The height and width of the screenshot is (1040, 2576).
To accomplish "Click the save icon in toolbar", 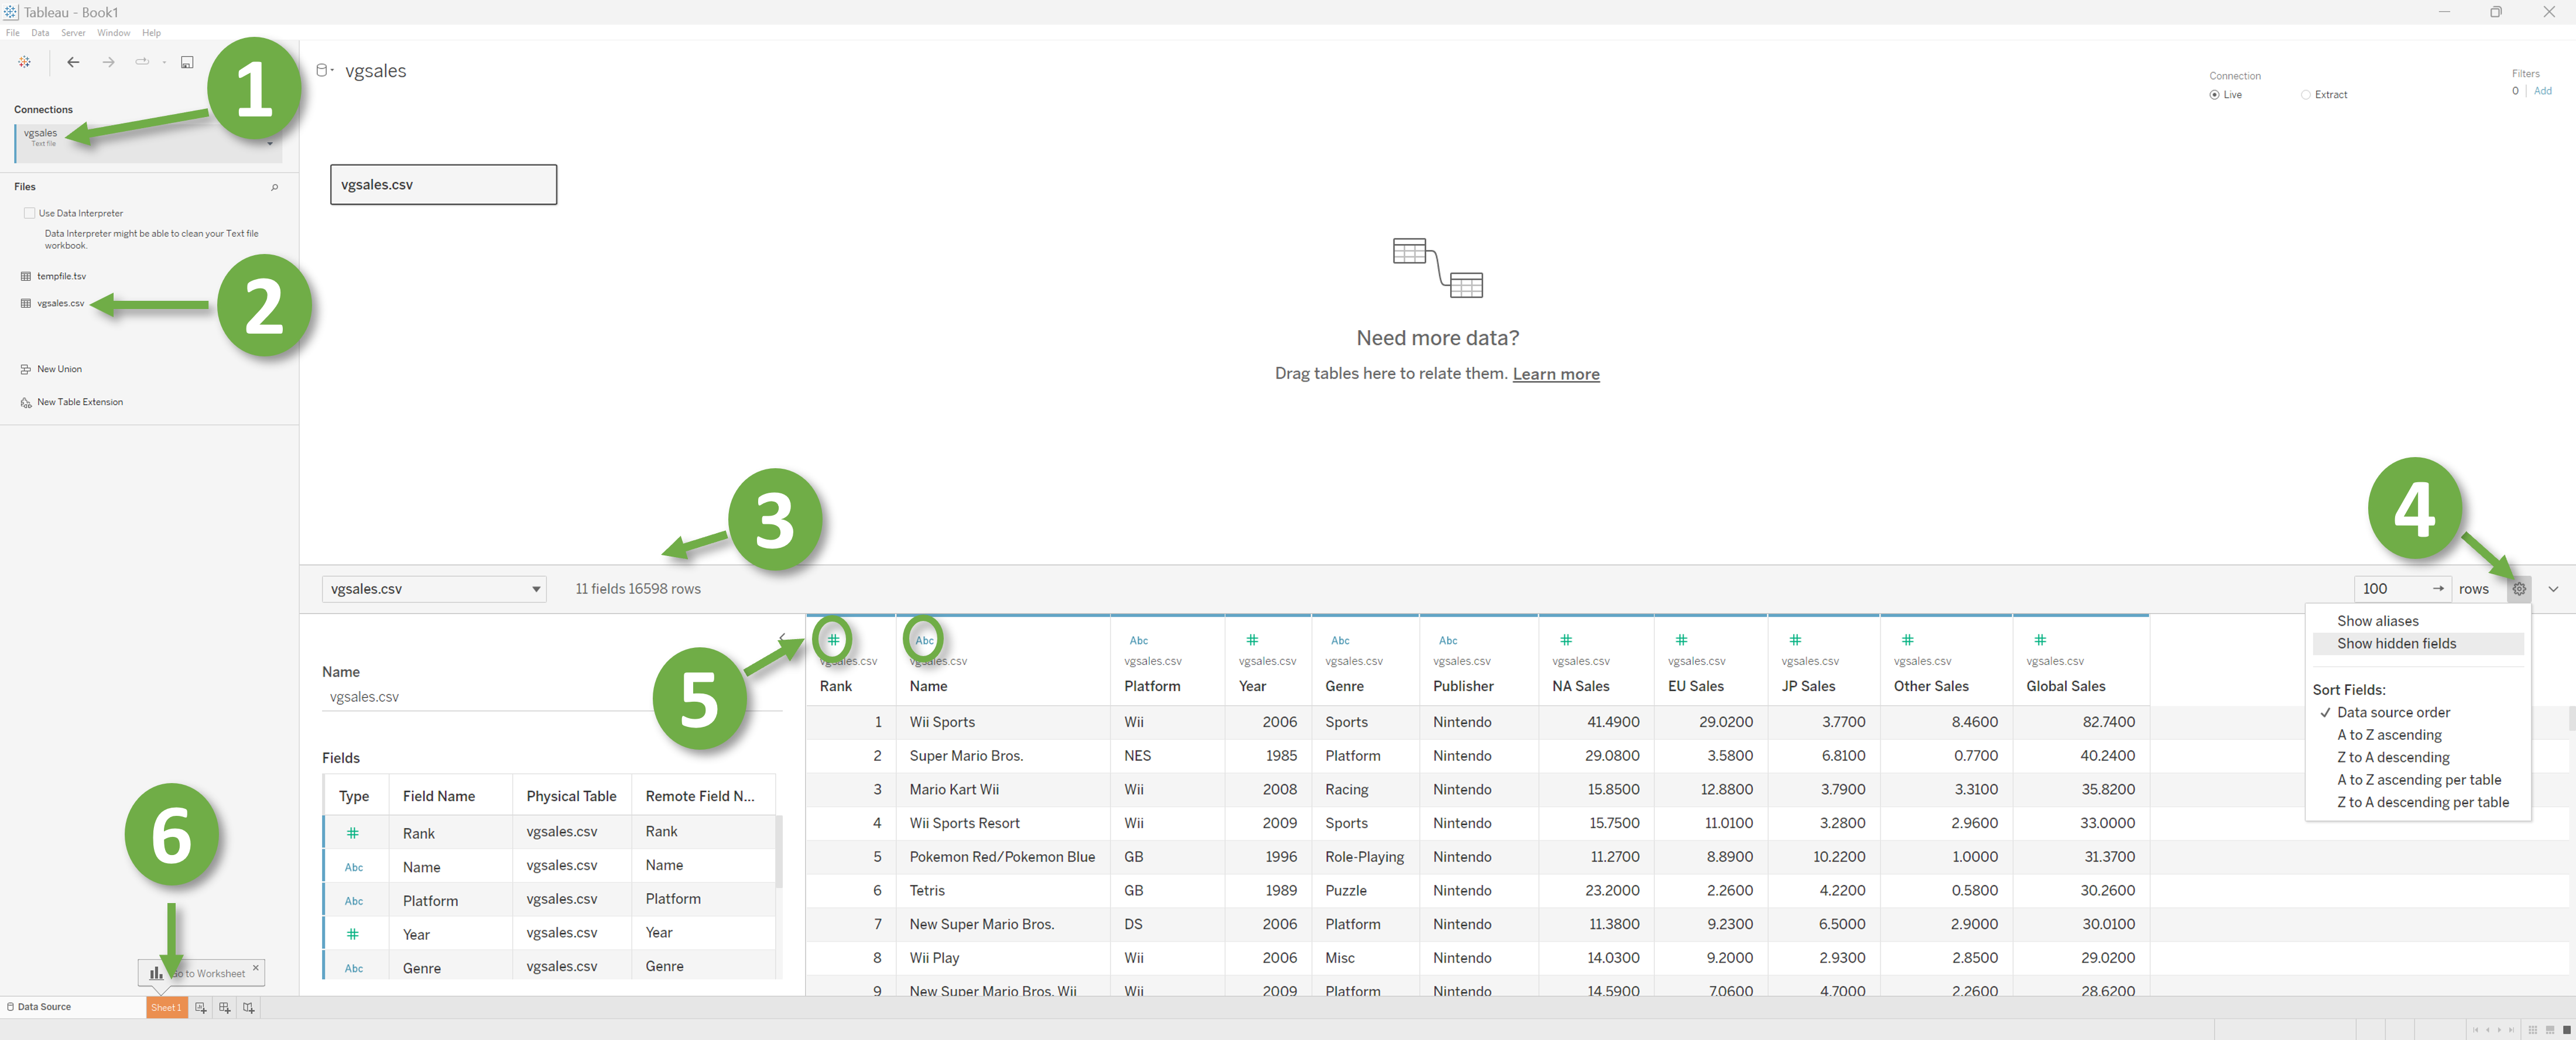I will [x=187, y=62].
